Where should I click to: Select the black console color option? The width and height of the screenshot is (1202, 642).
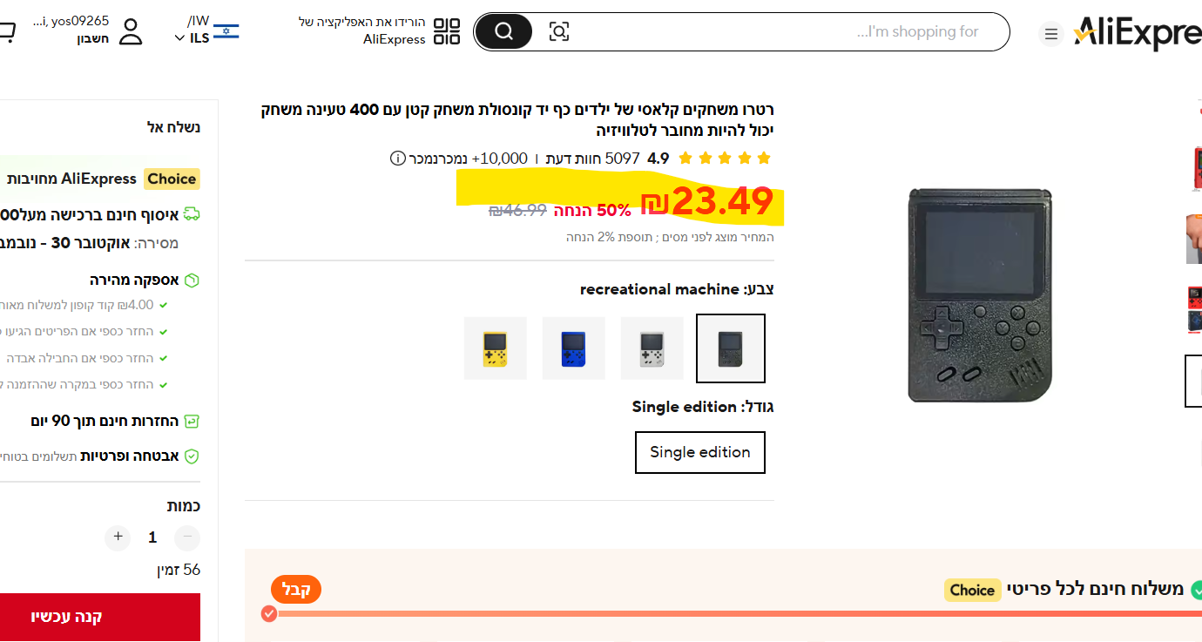coord(731,348)
